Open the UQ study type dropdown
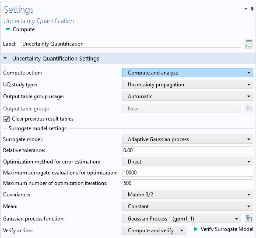The width and height of the screenshot is (256, 238). tap(188, 85)
